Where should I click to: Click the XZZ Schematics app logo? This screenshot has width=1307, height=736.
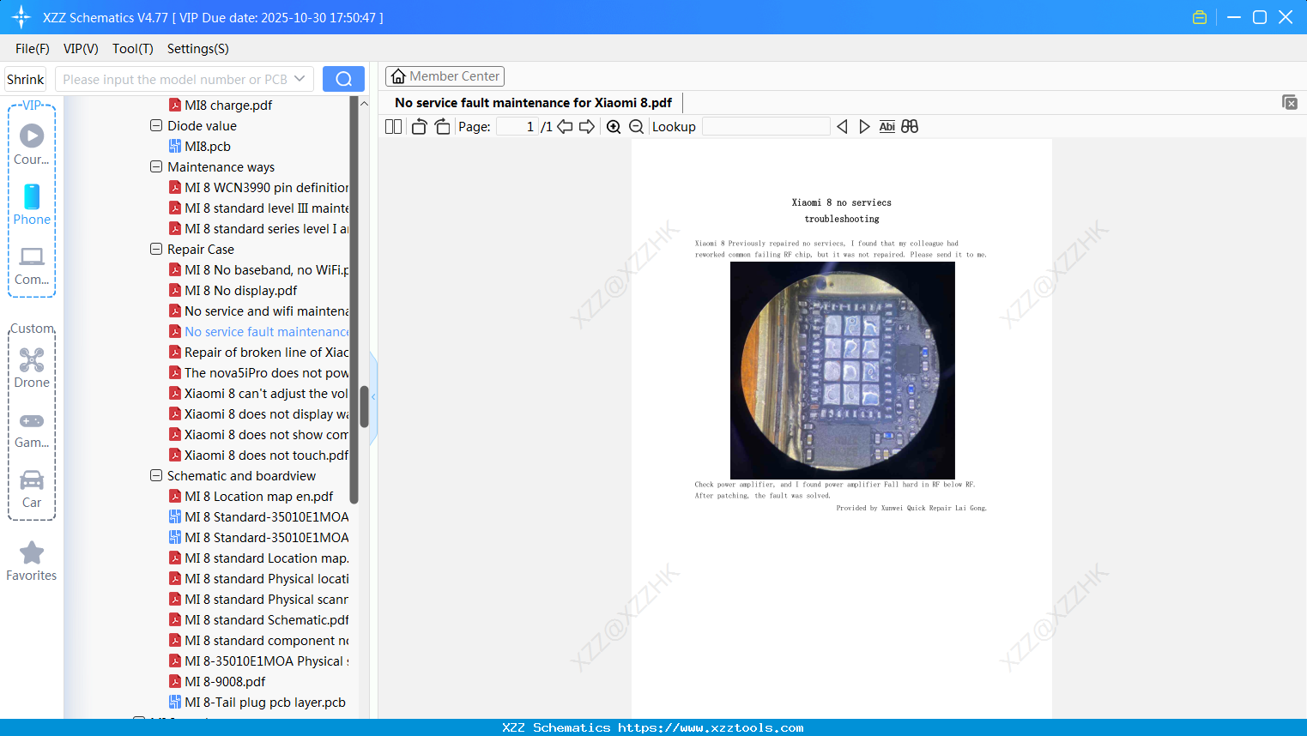21,17
